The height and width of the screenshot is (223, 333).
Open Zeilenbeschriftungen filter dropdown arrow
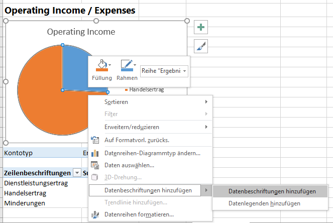77,173
